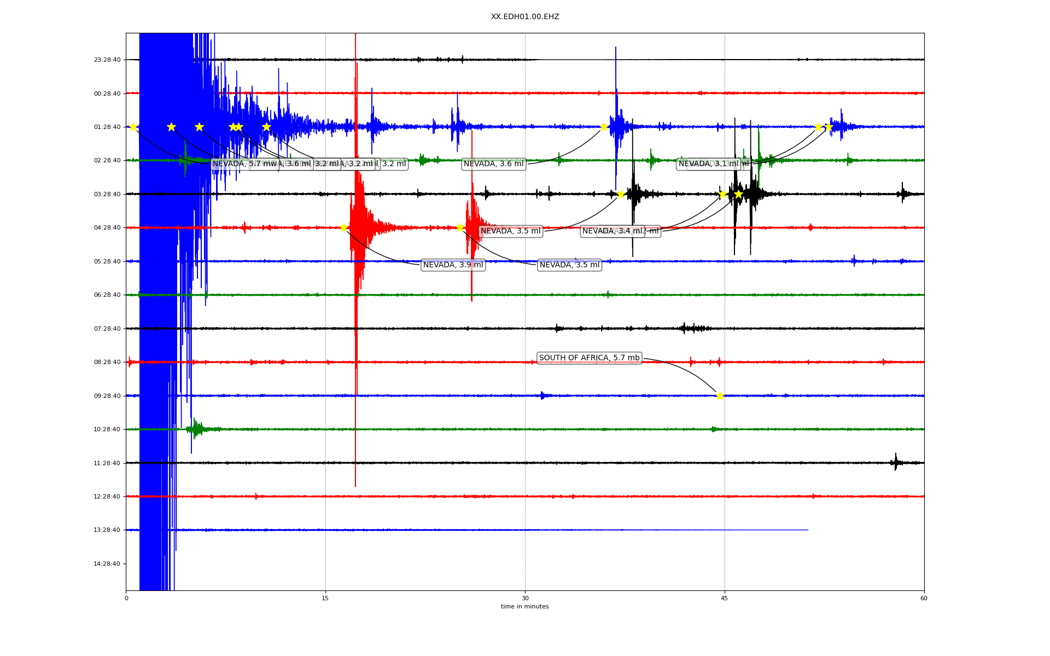Viewport: 1050px width, 656px height.
Task: Click the 45 tick label on the x-axis
Action: pyautogui.click(x=725, y=598)
